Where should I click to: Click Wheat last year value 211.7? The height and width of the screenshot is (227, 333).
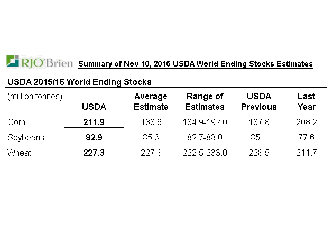click(306, 153)
